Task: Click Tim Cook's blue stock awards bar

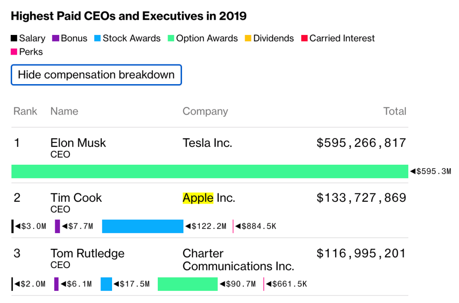Action: pyautogui.click(x=143, y=226)
